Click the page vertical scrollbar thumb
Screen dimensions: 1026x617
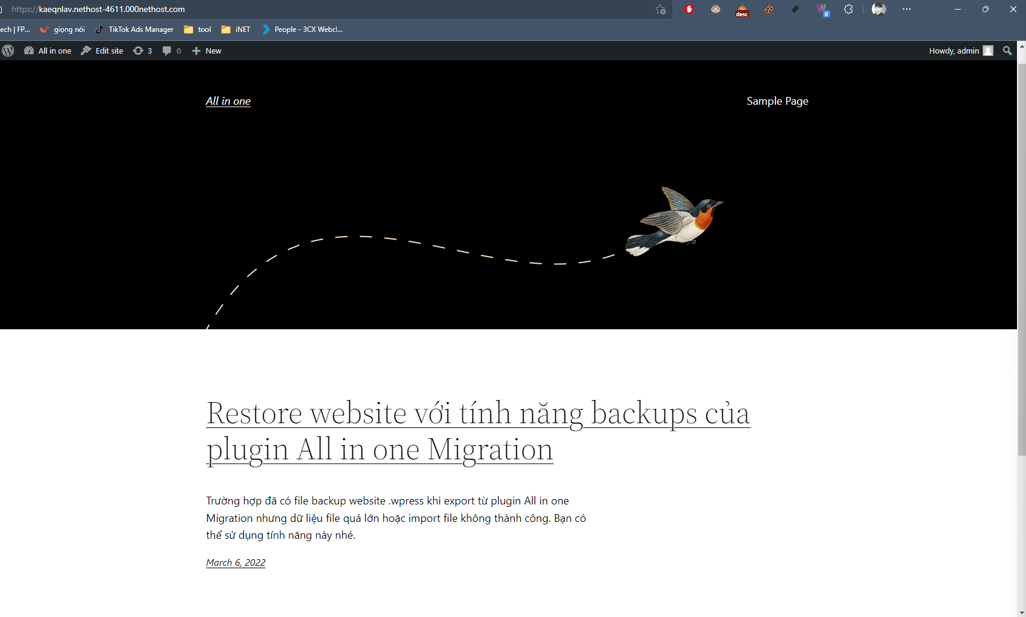[x=1021, y=259]
